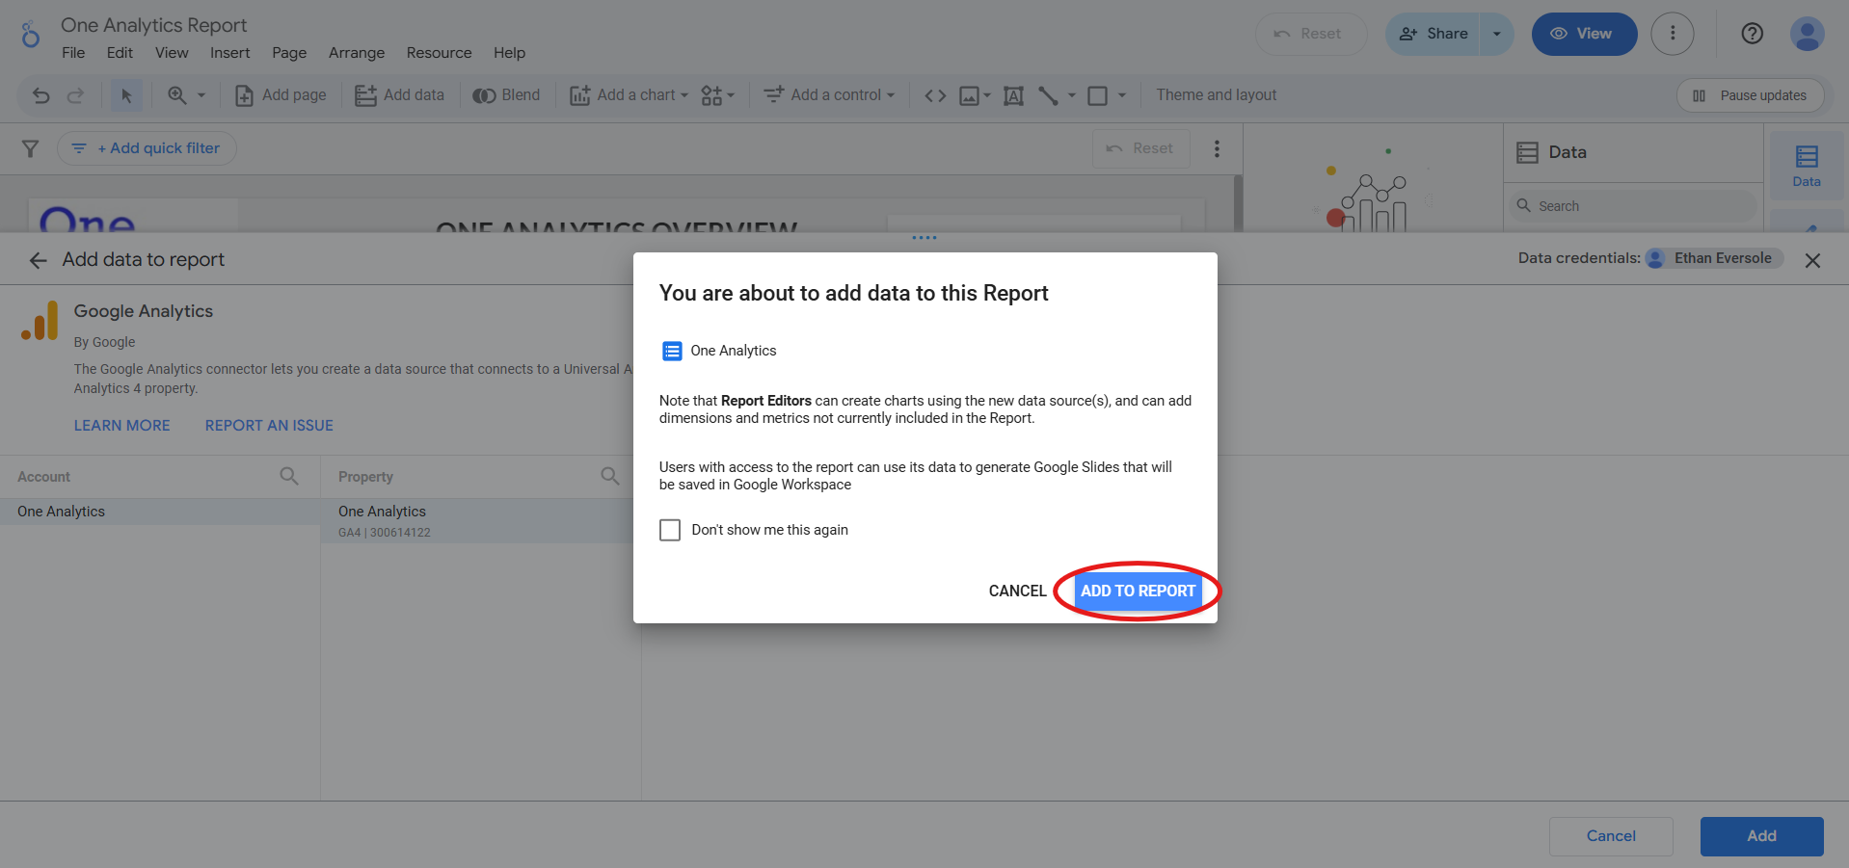Open the View menu
1849x868 pixels.
tap(172, 53)
